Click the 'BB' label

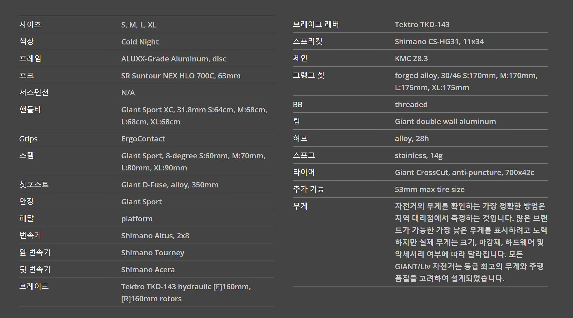297,105
